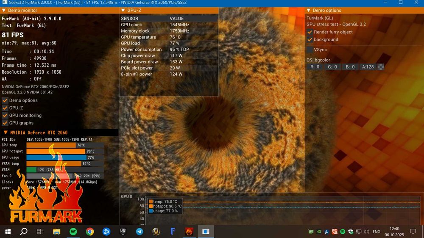This screenshot has height=238, width=424.
Task: Open Battle.net launcher from taskbar
Action: tap(106, 232)
